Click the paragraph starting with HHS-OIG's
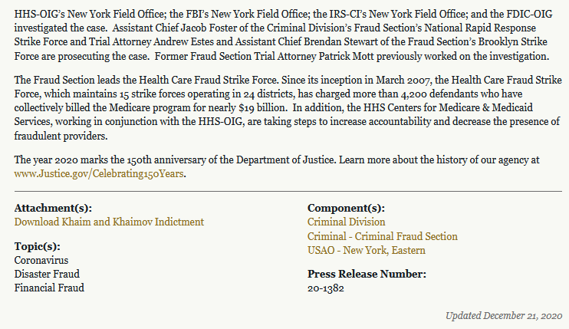This screenshot has width=569, height=329. [284, 35]
